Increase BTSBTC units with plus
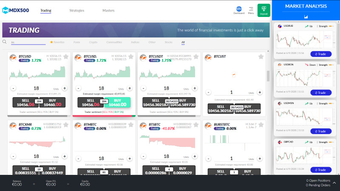The height and width of the screenshot is (191, 340). click(x=195, y=156)
